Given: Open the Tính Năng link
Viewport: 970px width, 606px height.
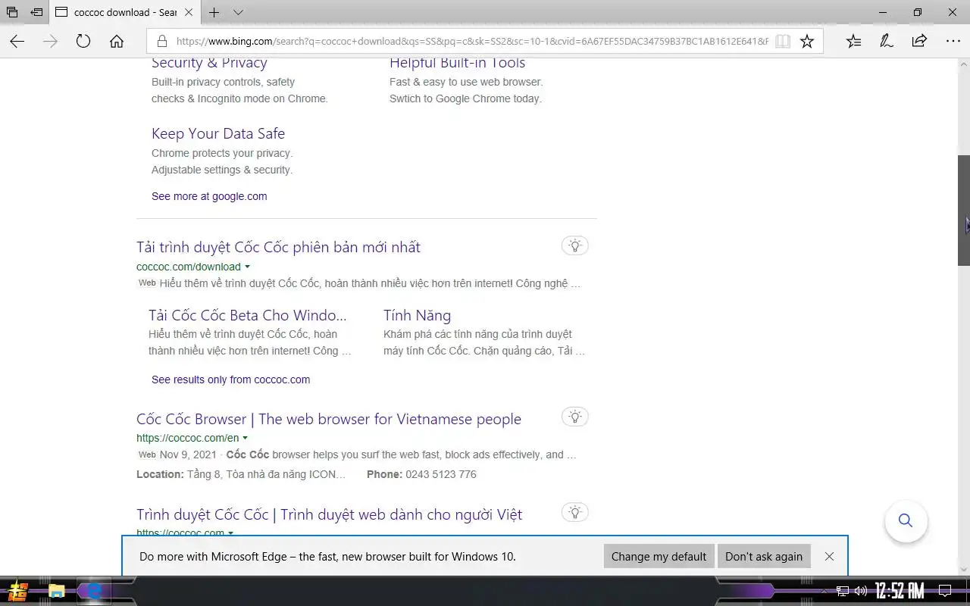Looking at the screenshot, I should (x=417, y=315).
